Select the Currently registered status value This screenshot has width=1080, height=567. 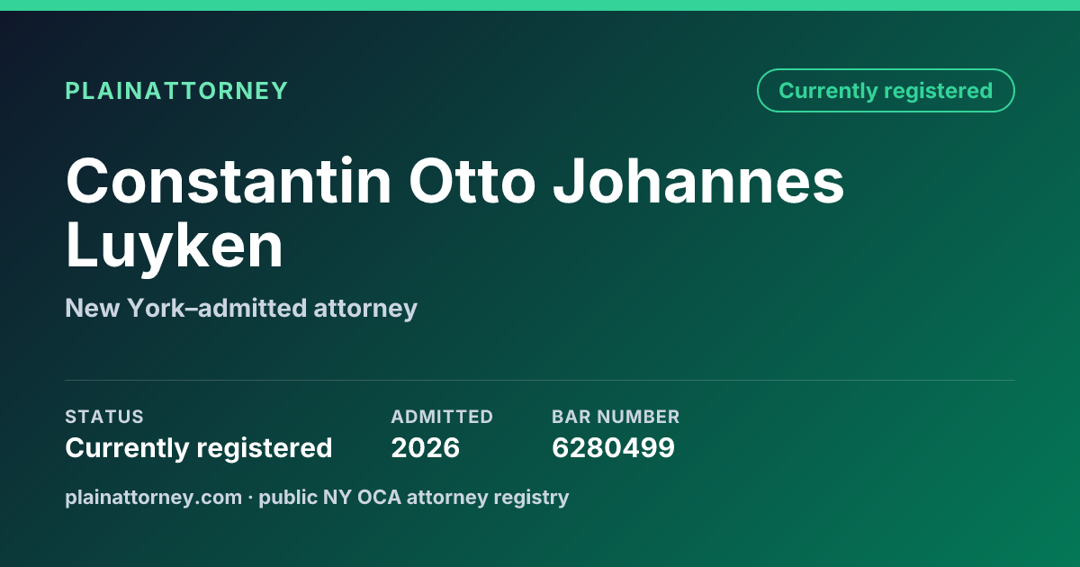tap(199, 448)
